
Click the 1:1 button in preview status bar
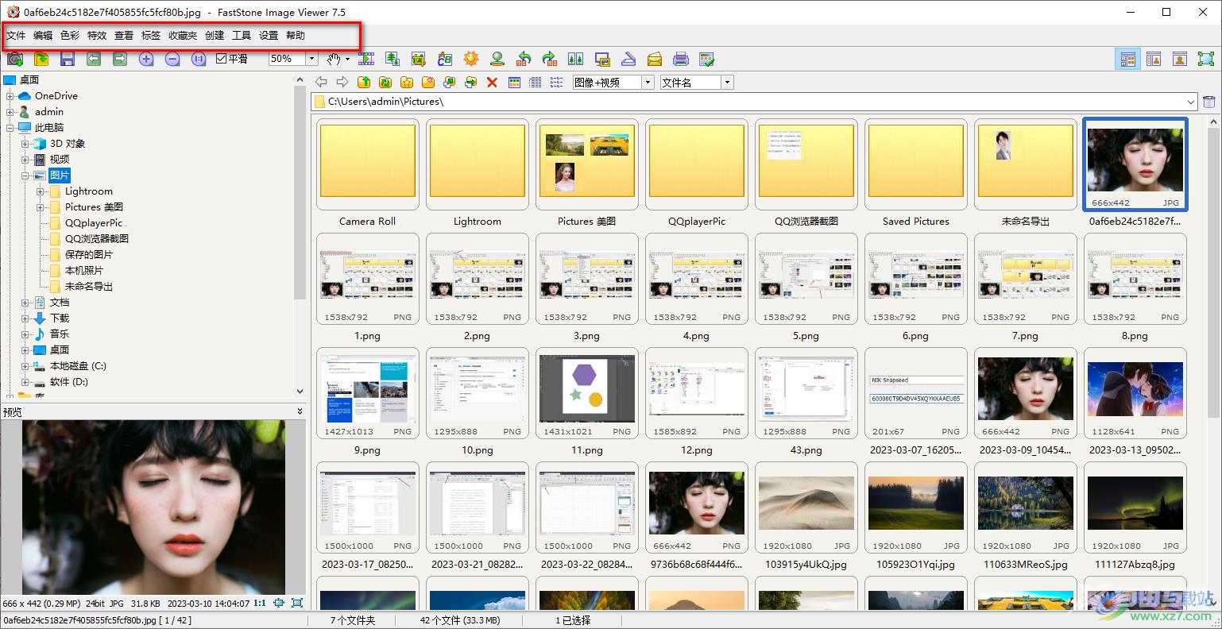pyautogui.click(x=260, y=604)
